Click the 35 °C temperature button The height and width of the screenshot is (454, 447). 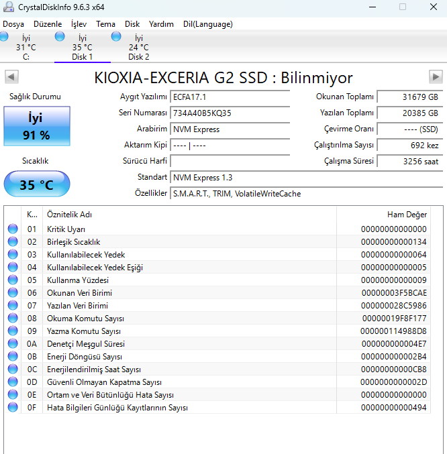point(36,184)
